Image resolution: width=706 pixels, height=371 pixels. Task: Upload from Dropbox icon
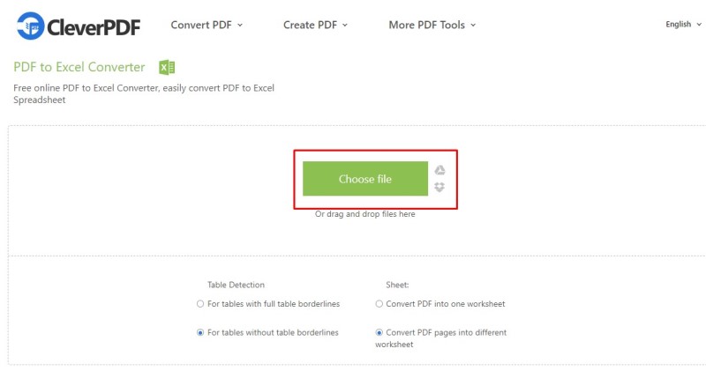coord(439,187)
